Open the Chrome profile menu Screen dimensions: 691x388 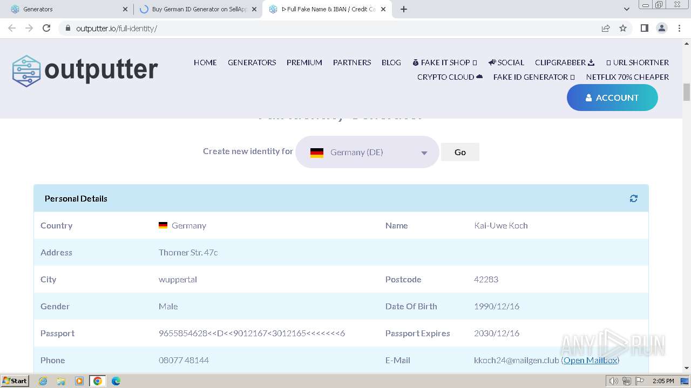pyautogui.click(x=662, y=28)
